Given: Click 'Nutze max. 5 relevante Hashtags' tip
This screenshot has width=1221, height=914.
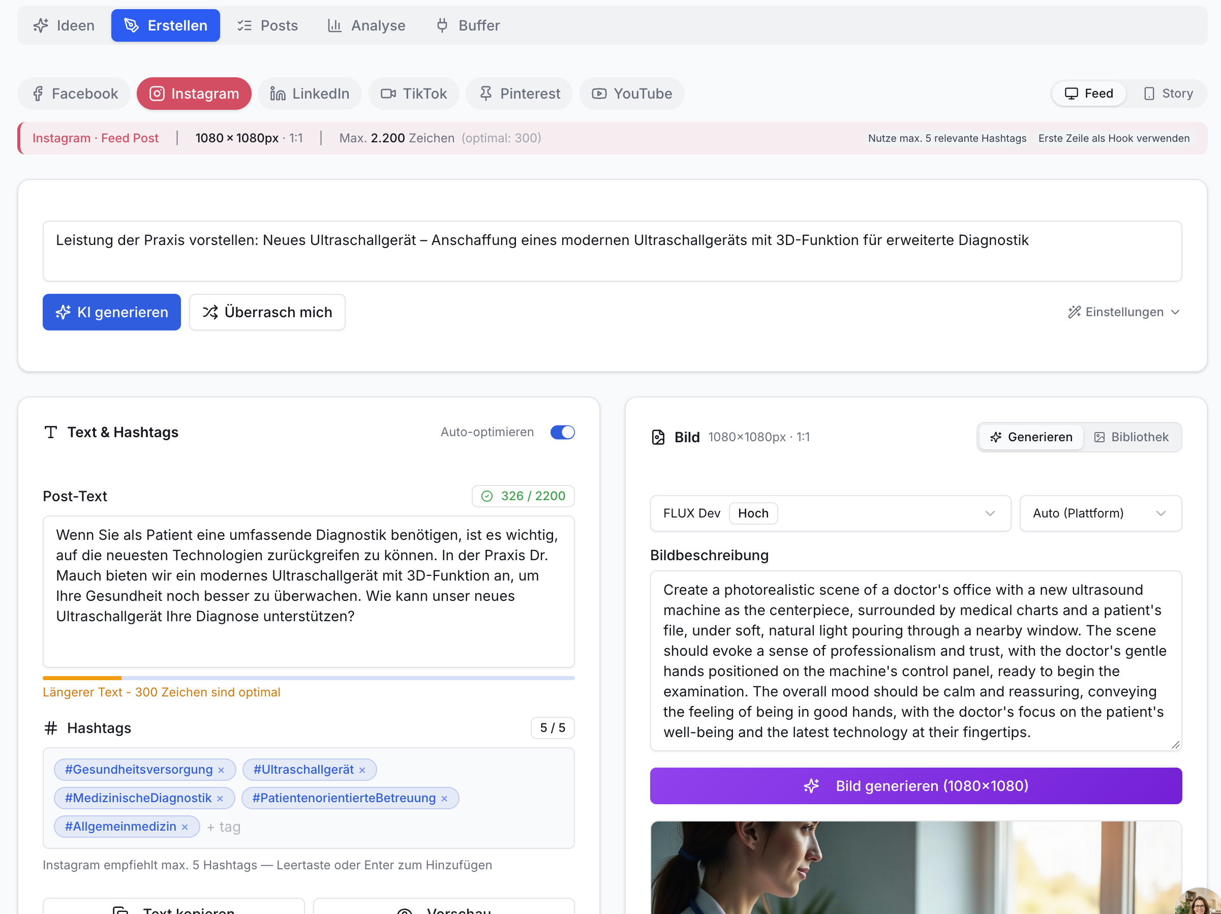Looking at the screenshot, I should click(x=947, y=138).
